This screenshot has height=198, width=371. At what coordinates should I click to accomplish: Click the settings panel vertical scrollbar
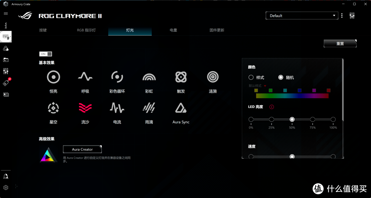pos(343,90)
